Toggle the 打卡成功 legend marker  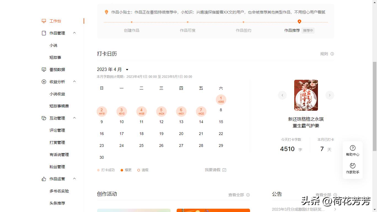tap(98, 170)
